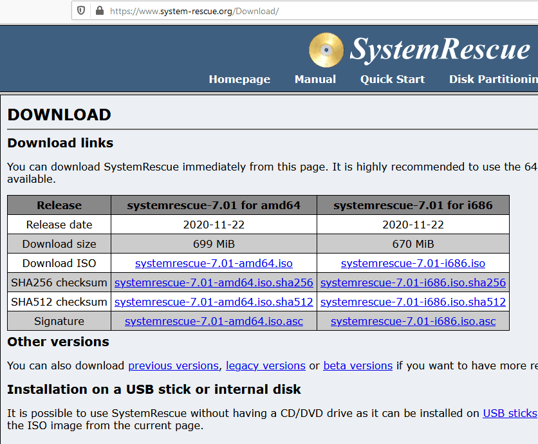Open systemrescue-7.01-i686.iso.sha256 link

[413, 282]
